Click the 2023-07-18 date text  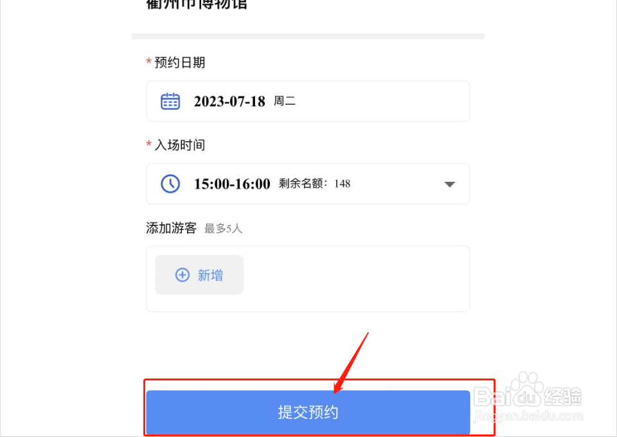[229, 102]
